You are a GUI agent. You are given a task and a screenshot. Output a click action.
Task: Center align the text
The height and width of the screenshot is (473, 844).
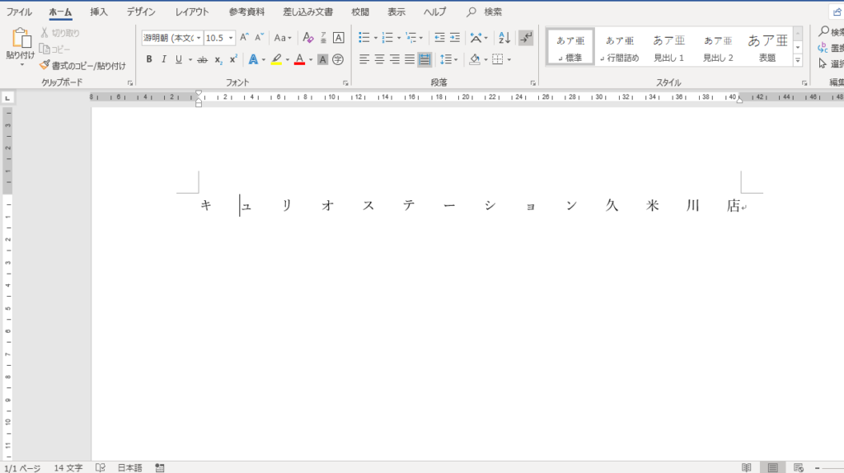click(x=379, y=59)
